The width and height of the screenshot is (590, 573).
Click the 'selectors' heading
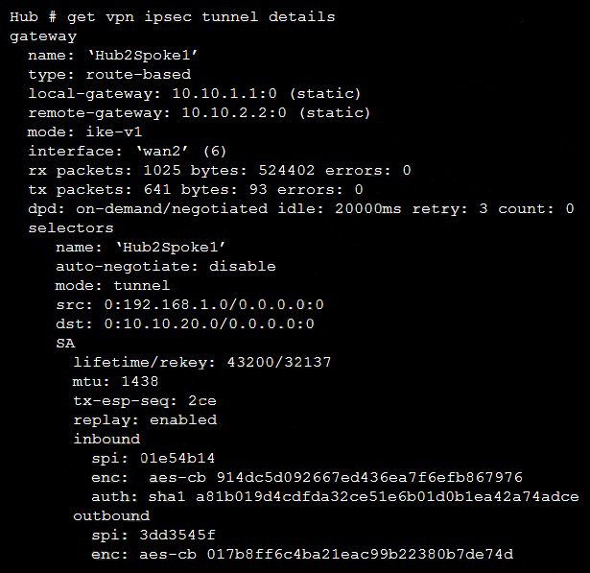tap(71, 227)
